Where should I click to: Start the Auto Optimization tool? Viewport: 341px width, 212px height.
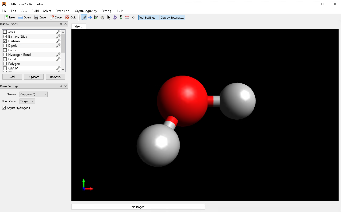tap(121, 17)
